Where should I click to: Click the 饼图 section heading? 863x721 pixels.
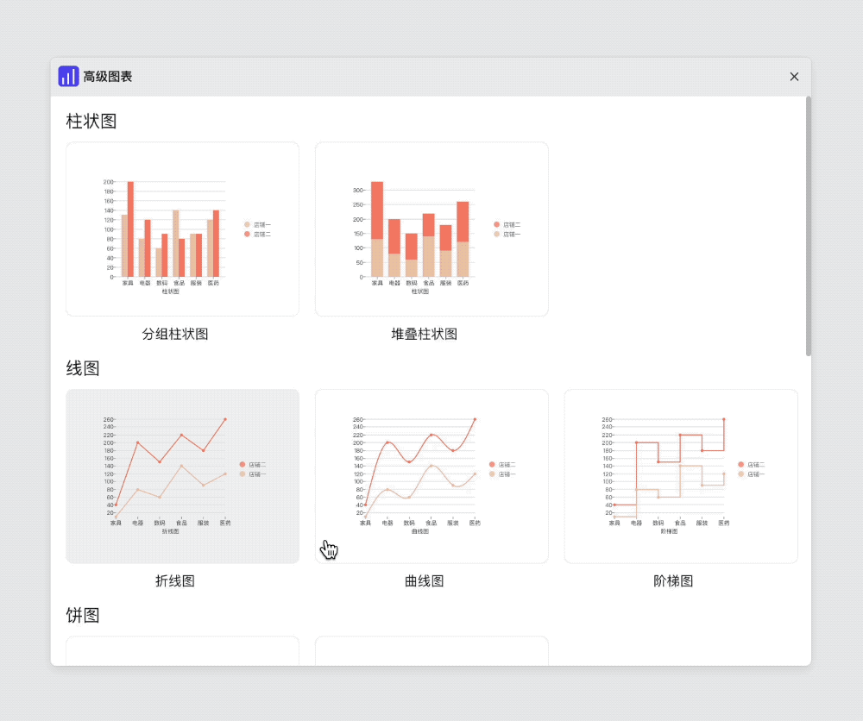point(83,615)
